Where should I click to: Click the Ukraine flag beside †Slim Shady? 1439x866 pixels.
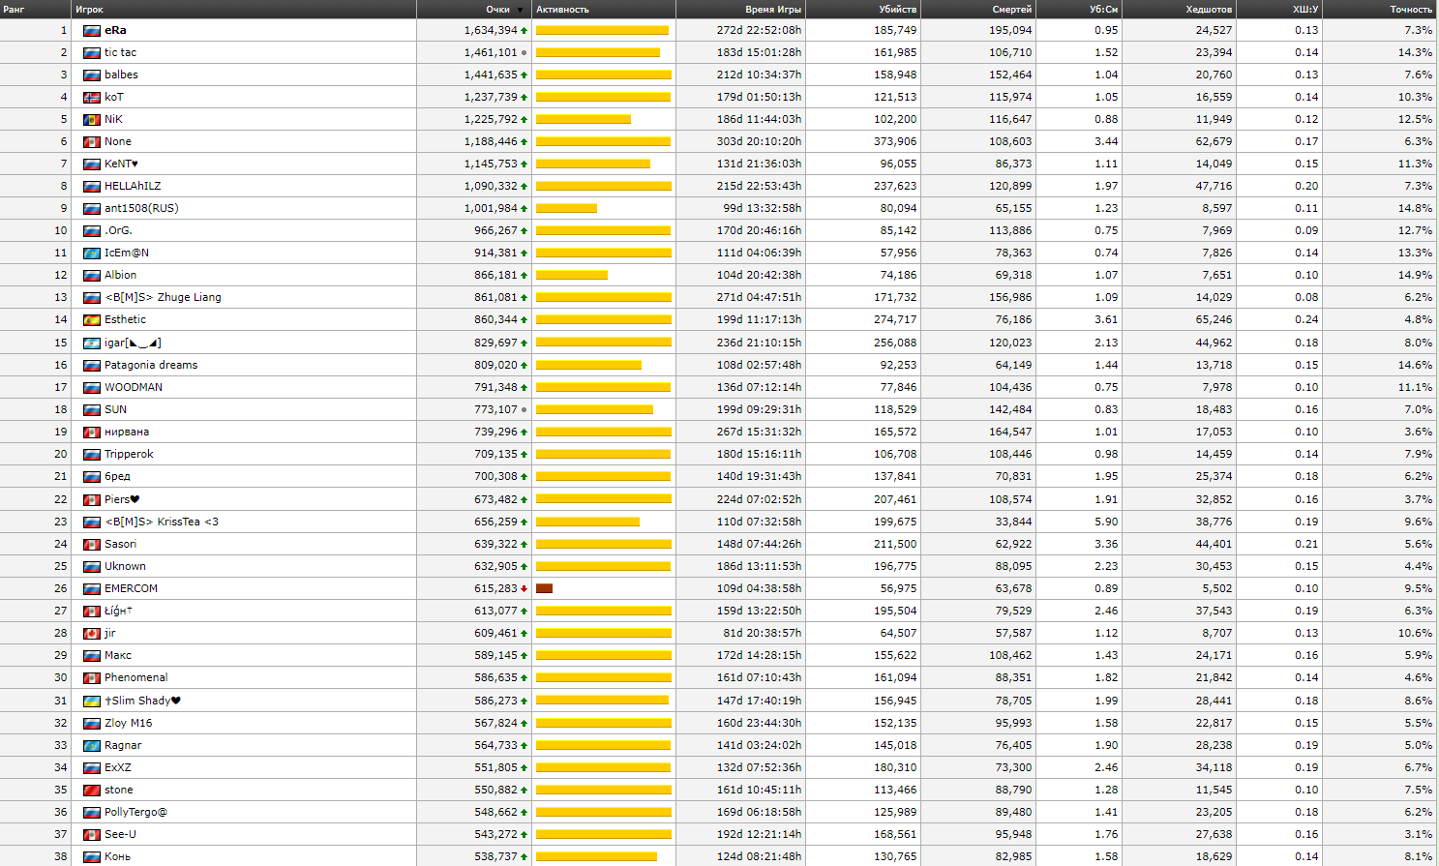[x=92, y=702]
